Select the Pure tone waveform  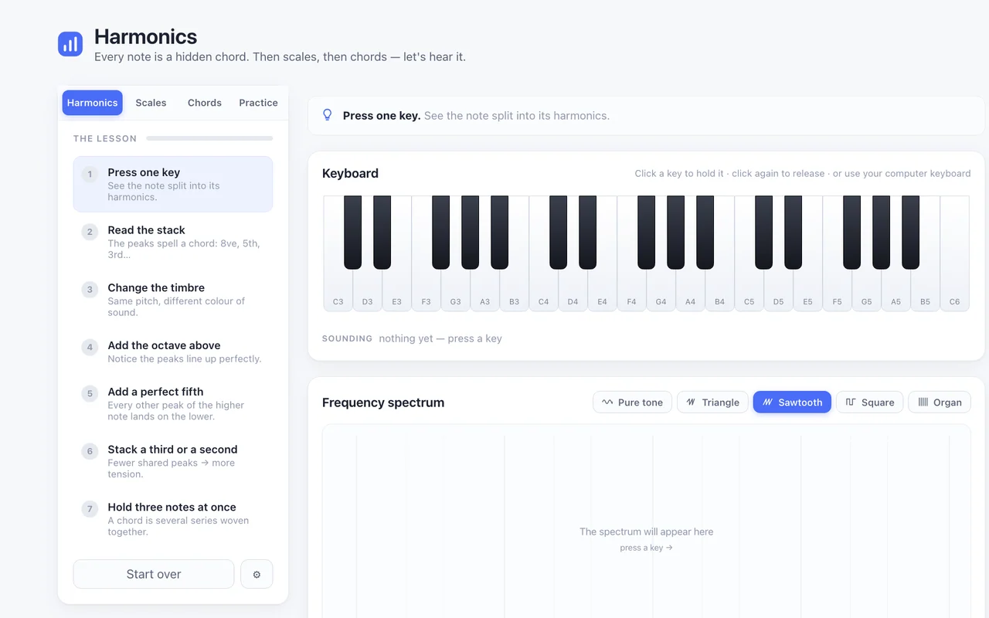(633, 402)
